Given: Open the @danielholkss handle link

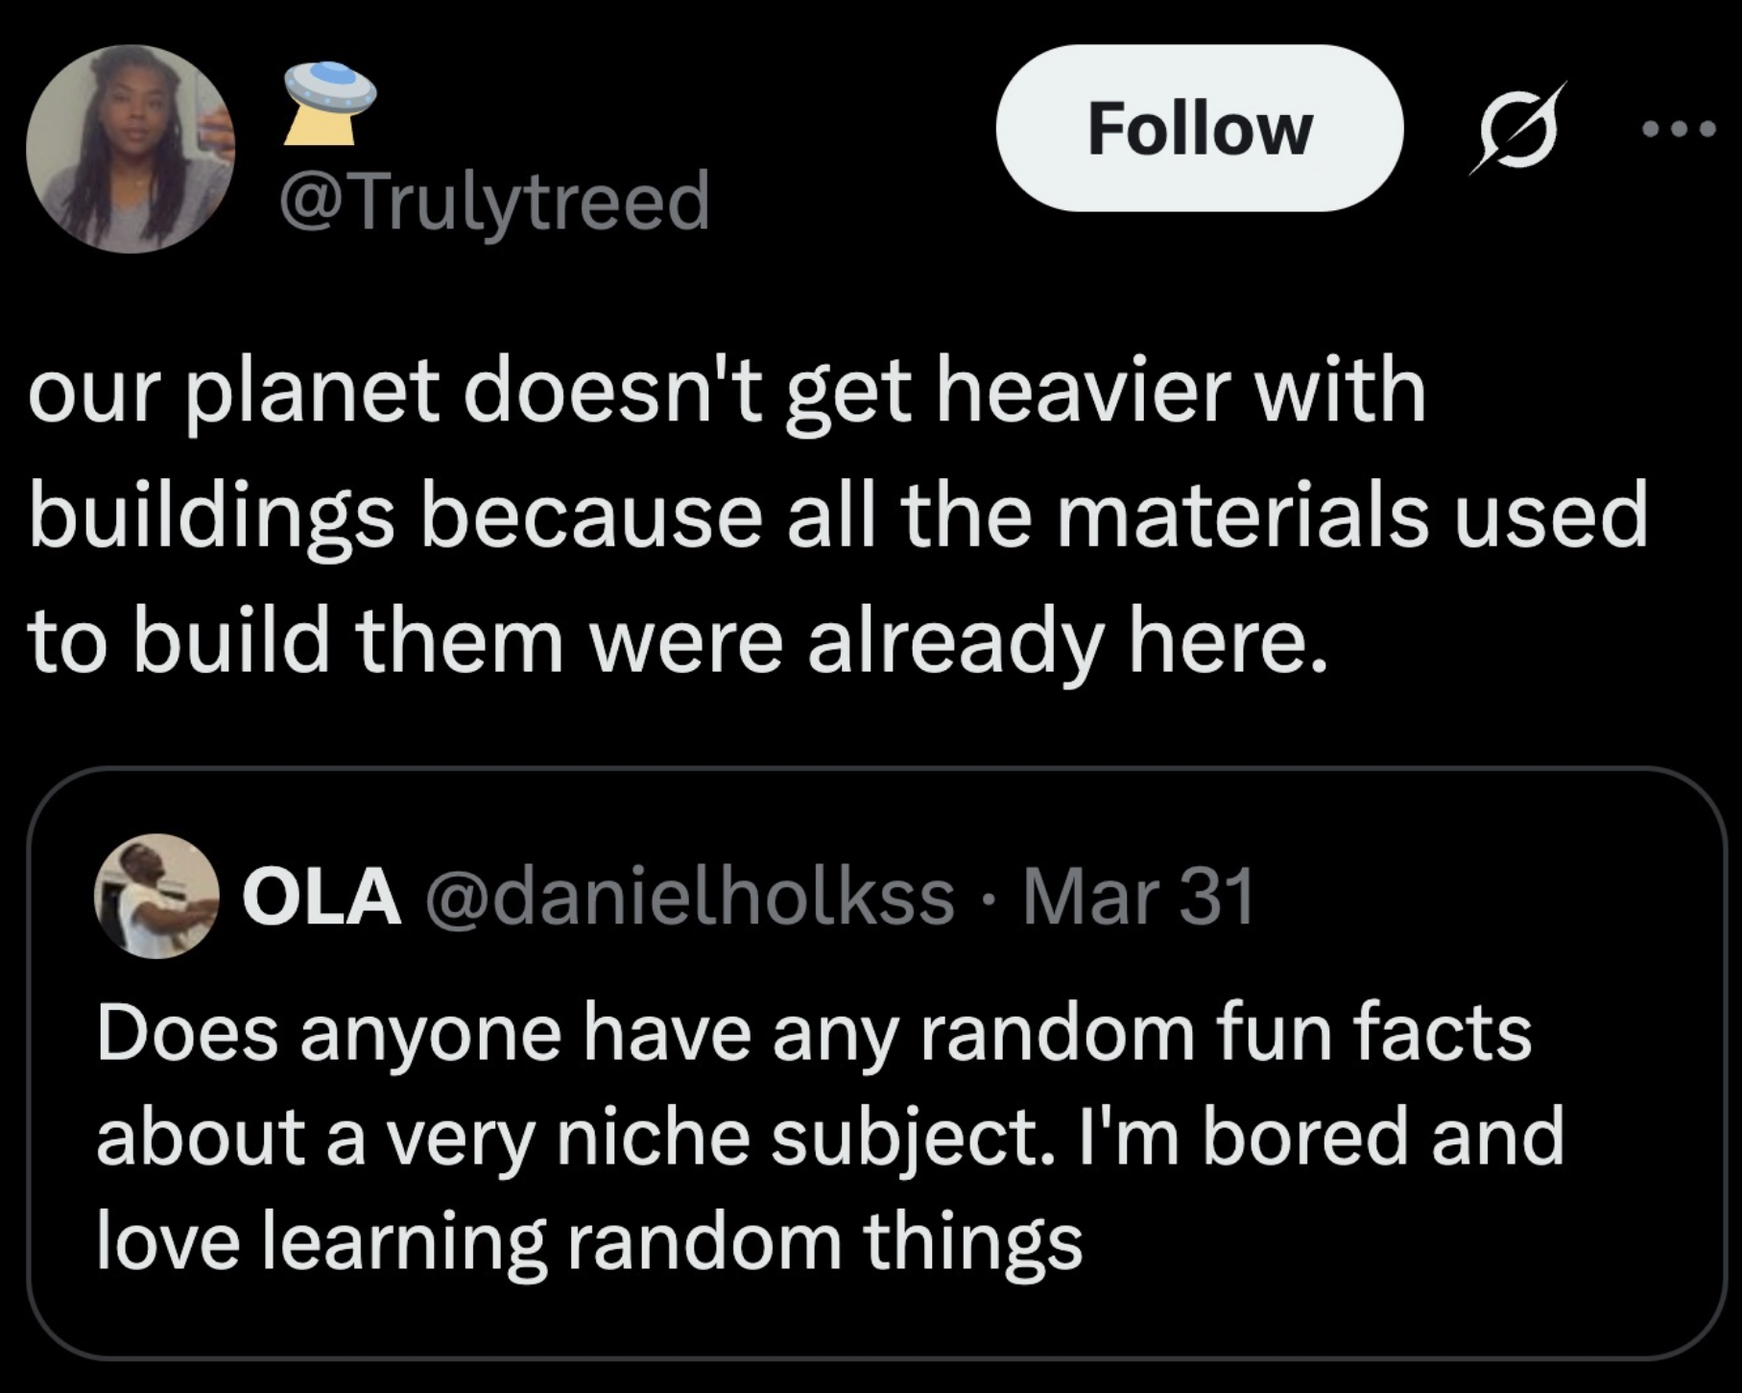Looking at the screenshot, I should [689, 896].
